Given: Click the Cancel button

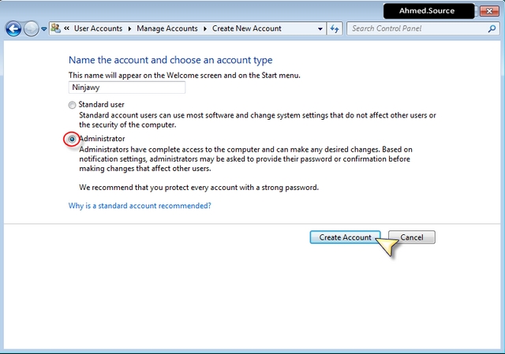Looking at the screenshot, I should click(412, 237).
